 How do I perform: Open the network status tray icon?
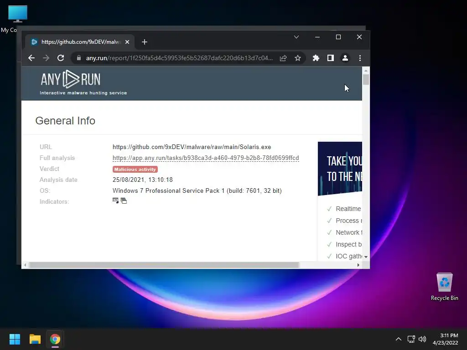pos(411,339)
